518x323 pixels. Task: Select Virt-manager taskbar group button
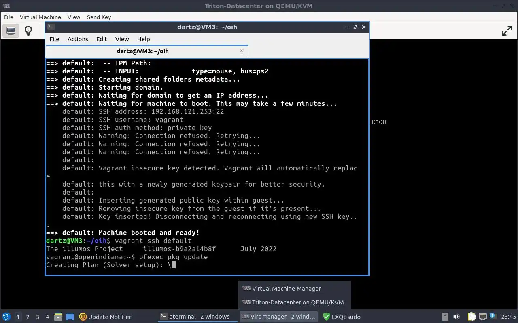[278, 317]
